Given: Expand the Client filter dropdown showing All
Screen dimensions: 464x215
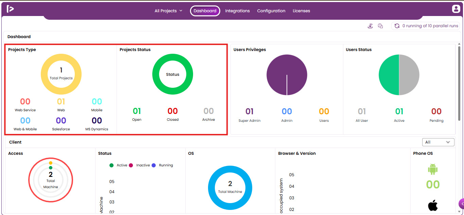Looking at the screenshot, I should coord(438,142).
